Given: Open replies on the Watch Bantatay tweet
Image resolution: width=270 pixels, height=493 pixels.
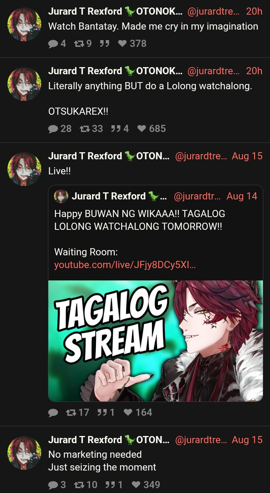Looking at the screenshot, I should click(57, 44).
